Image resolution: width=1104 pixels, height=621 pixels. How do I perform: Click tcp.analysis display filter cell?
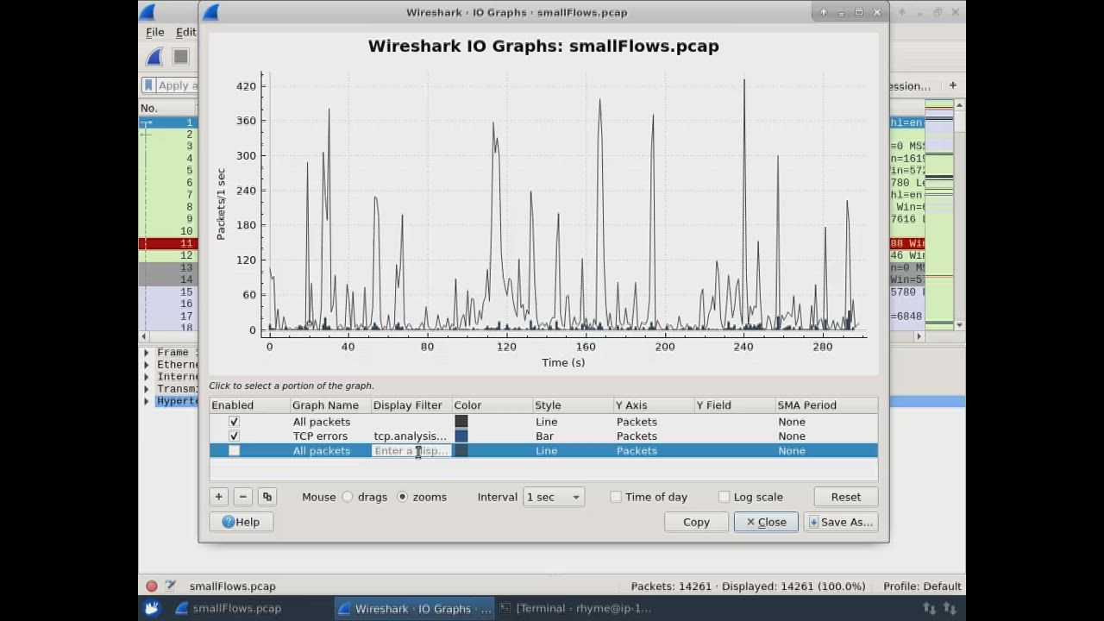tap(411, 436)
